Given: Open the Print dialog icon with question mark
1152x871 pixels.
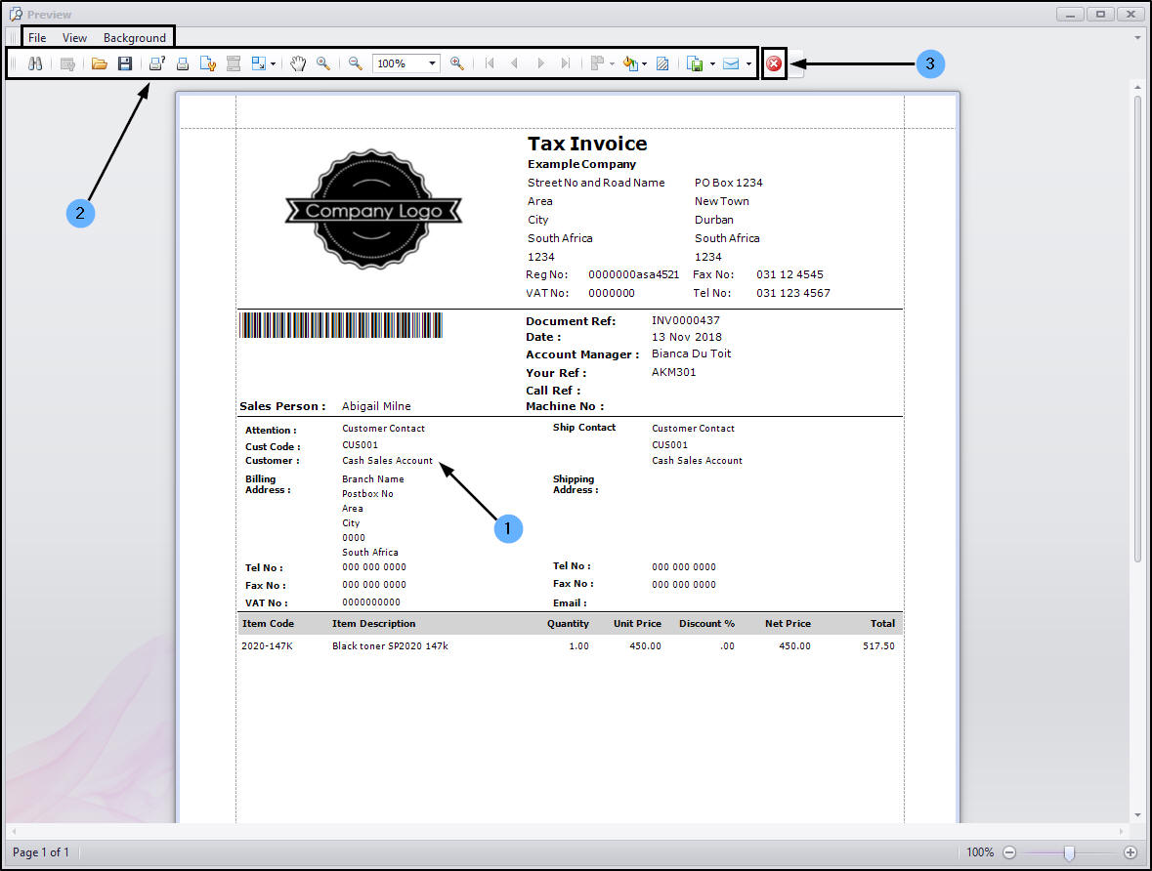Looking at the screenshot, I should point(156,63).
